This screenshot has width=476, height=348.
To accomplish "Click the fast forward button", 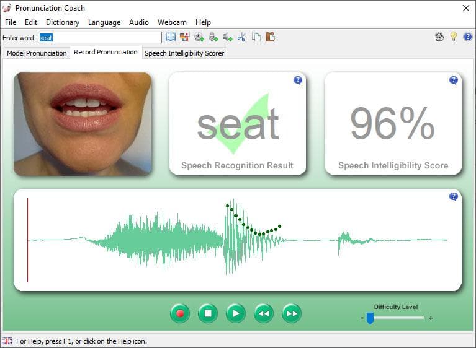I will point(292,313).
